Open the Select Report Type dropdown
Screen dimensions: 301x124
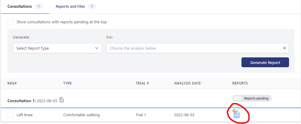pos(57,48)
